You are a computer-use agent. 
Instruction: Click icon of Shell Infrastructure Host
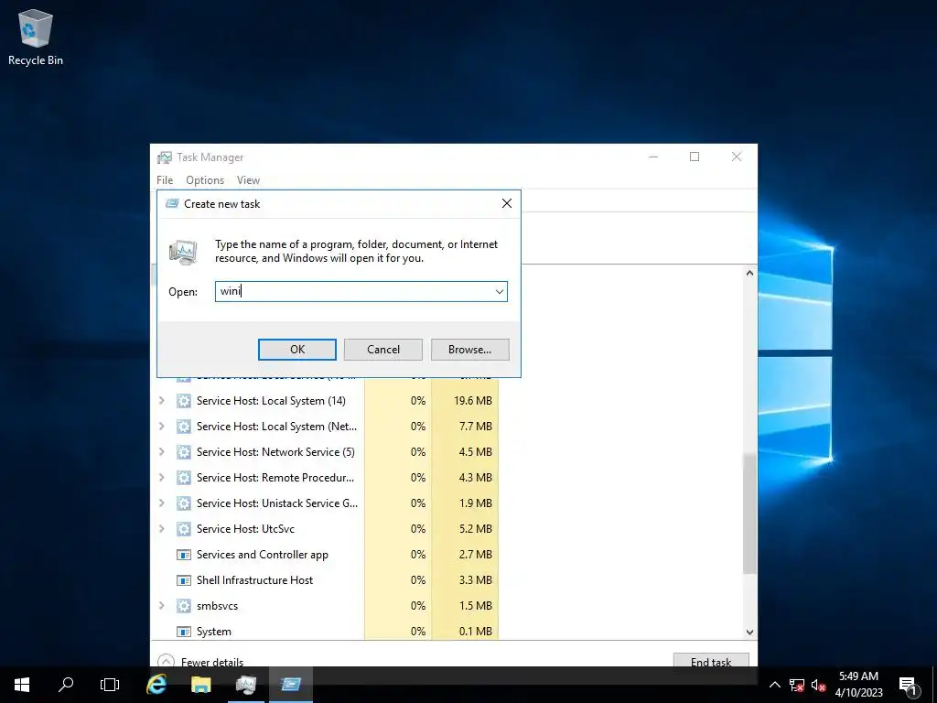click(x=183, y=580)
